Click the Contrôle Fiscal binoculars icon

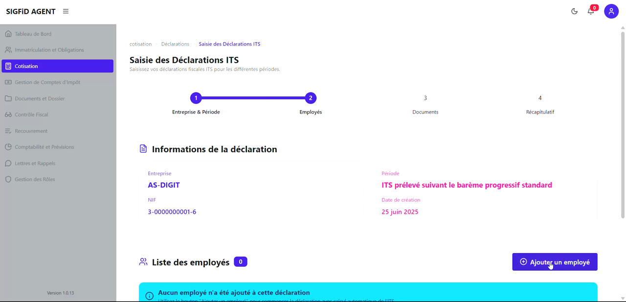click(x=8, y=114)
